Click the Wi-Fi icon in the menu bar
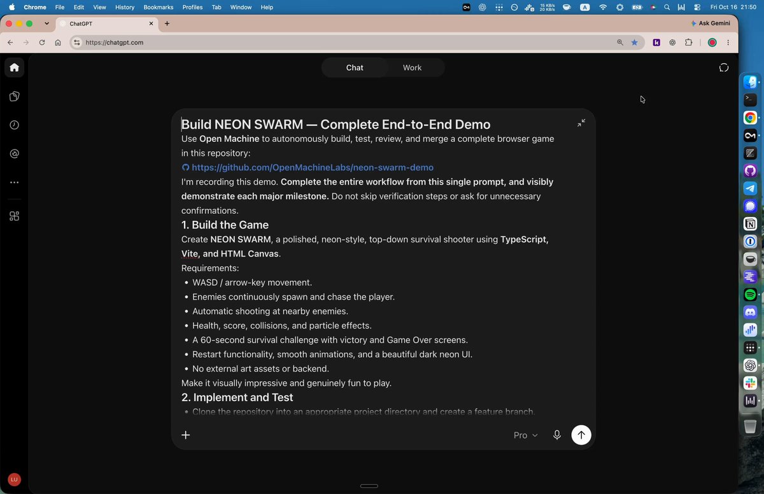The image size is (764, 494). pos(602,7)
